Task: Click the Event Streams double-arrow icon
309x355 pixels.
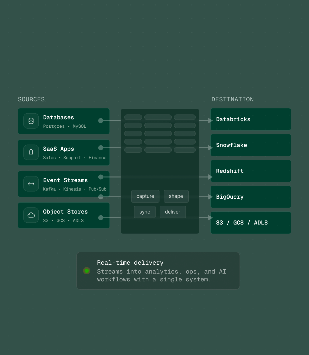Action: point(31,184)
